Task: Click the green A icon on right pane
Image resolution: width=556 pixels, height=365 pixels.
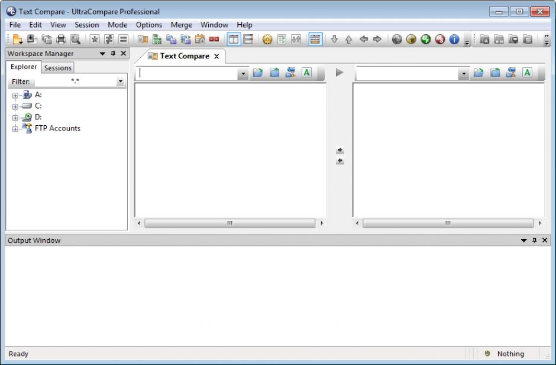Action: [527, 73]
